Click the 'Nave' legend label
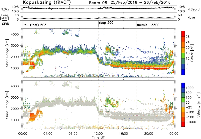This screenshot has width=201, height=139. pos(191,17)
